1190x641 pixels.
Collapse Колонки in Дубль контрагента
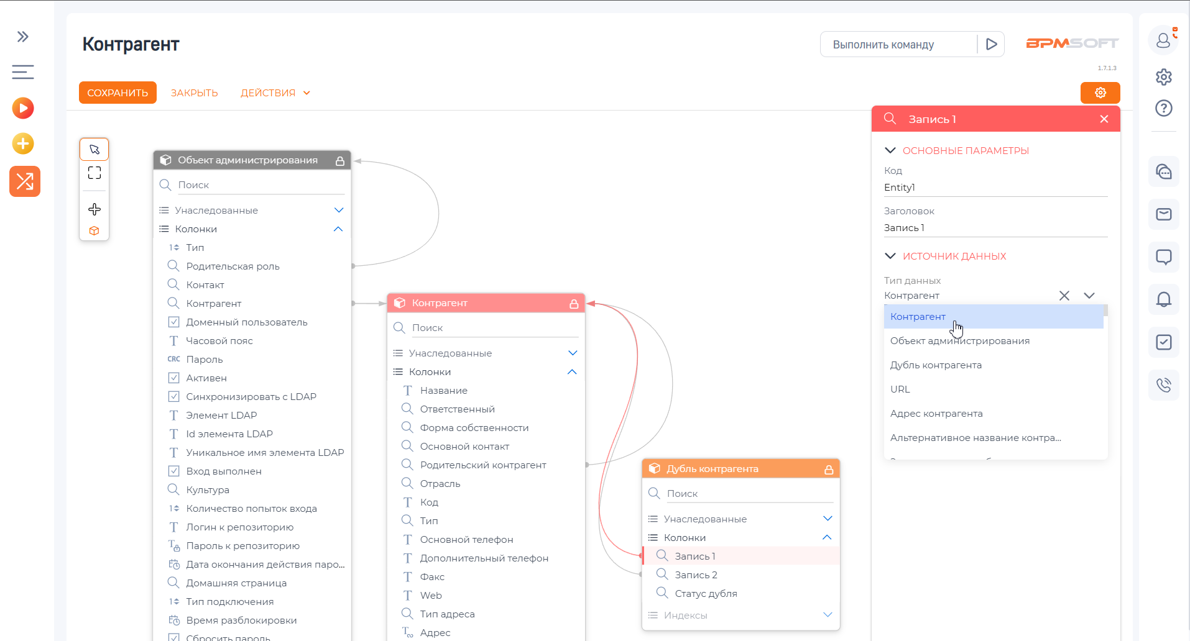click(x=827, y=537)
